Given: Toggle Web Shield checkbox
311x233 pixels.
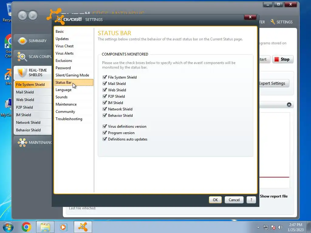Looking at the screenshot, I should [x=104, y=90].
